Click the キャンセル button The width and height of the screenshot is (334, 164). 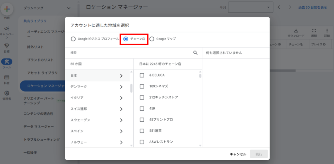238,154
